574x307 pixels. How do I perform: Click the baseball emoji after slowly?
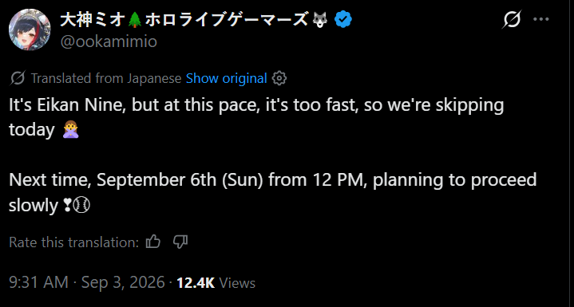(81, 206)
